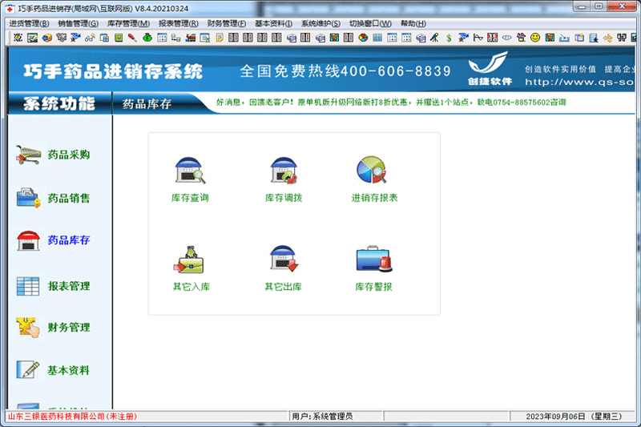Click the 药品库存 section title

147,104
